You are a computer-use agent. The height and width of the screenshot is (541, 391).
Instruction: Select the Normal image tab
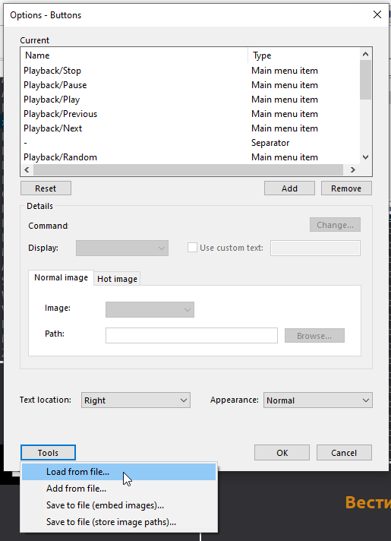[61, 278]
